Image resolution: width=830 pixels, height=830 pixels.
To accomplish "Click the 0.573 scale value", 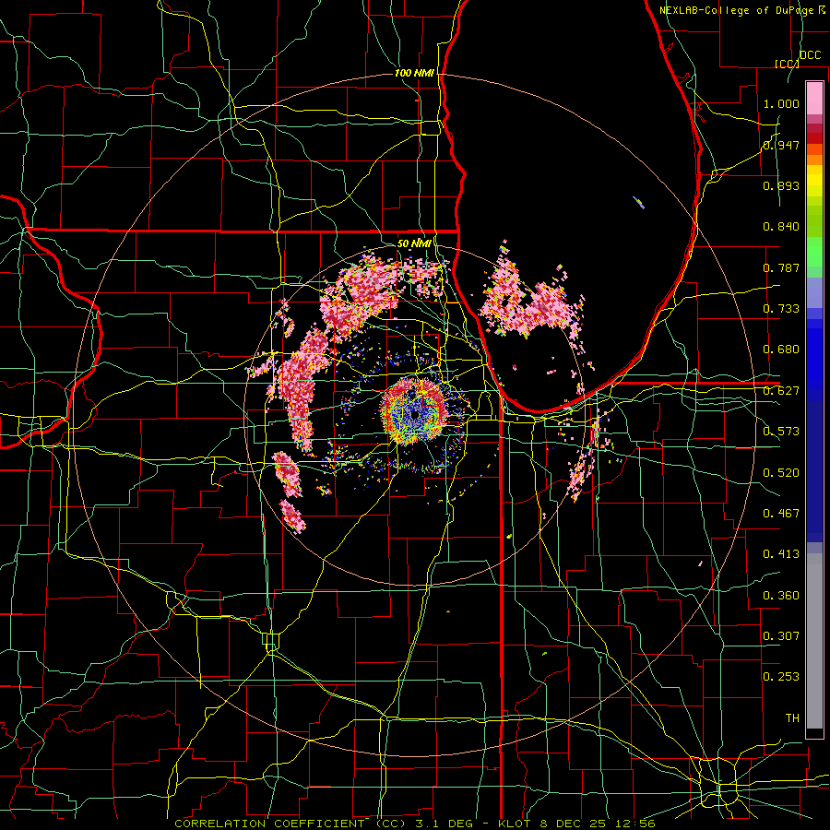I will [x=781, y=432].
